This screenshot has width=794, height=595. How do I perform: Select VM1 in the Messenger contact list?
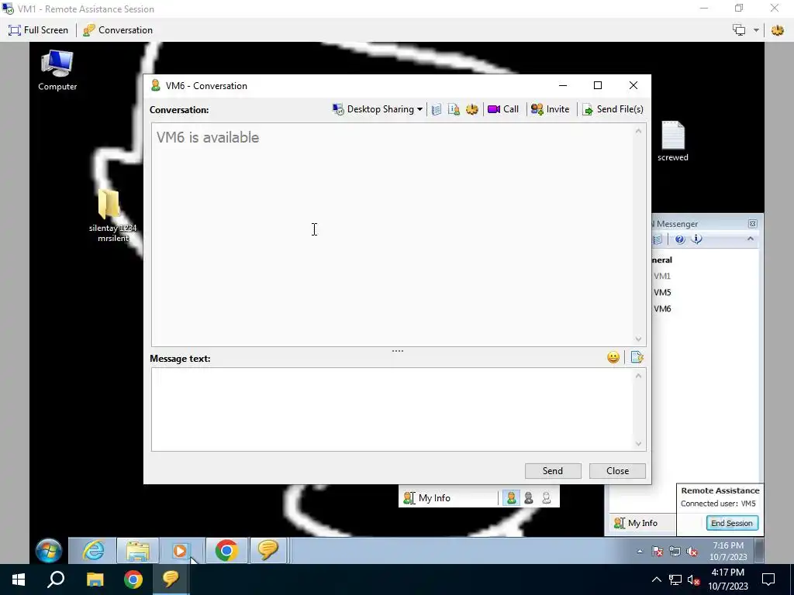pos(662,277)
